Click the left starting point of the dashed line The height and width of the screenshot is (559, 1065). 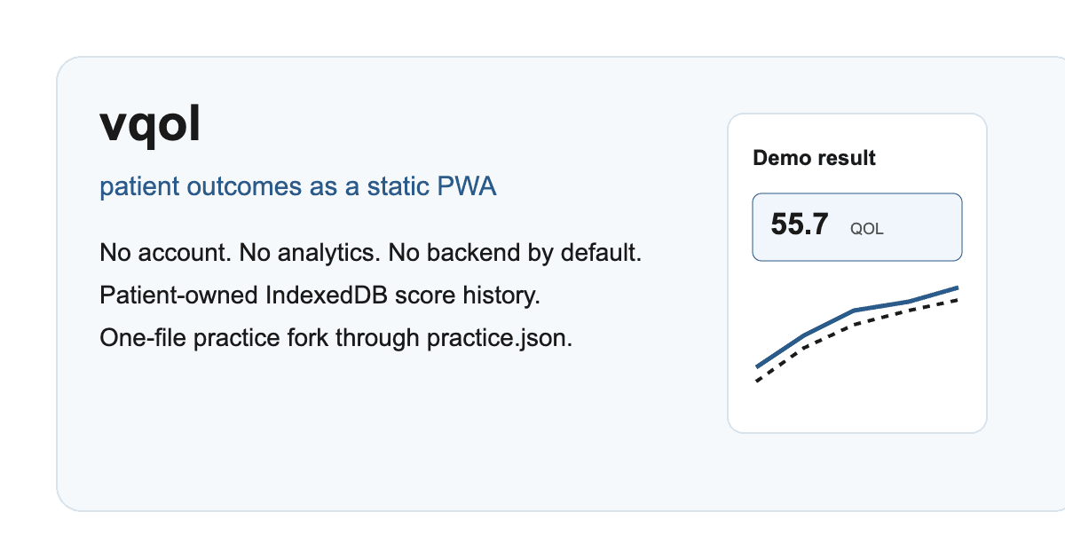click(757, 381)
